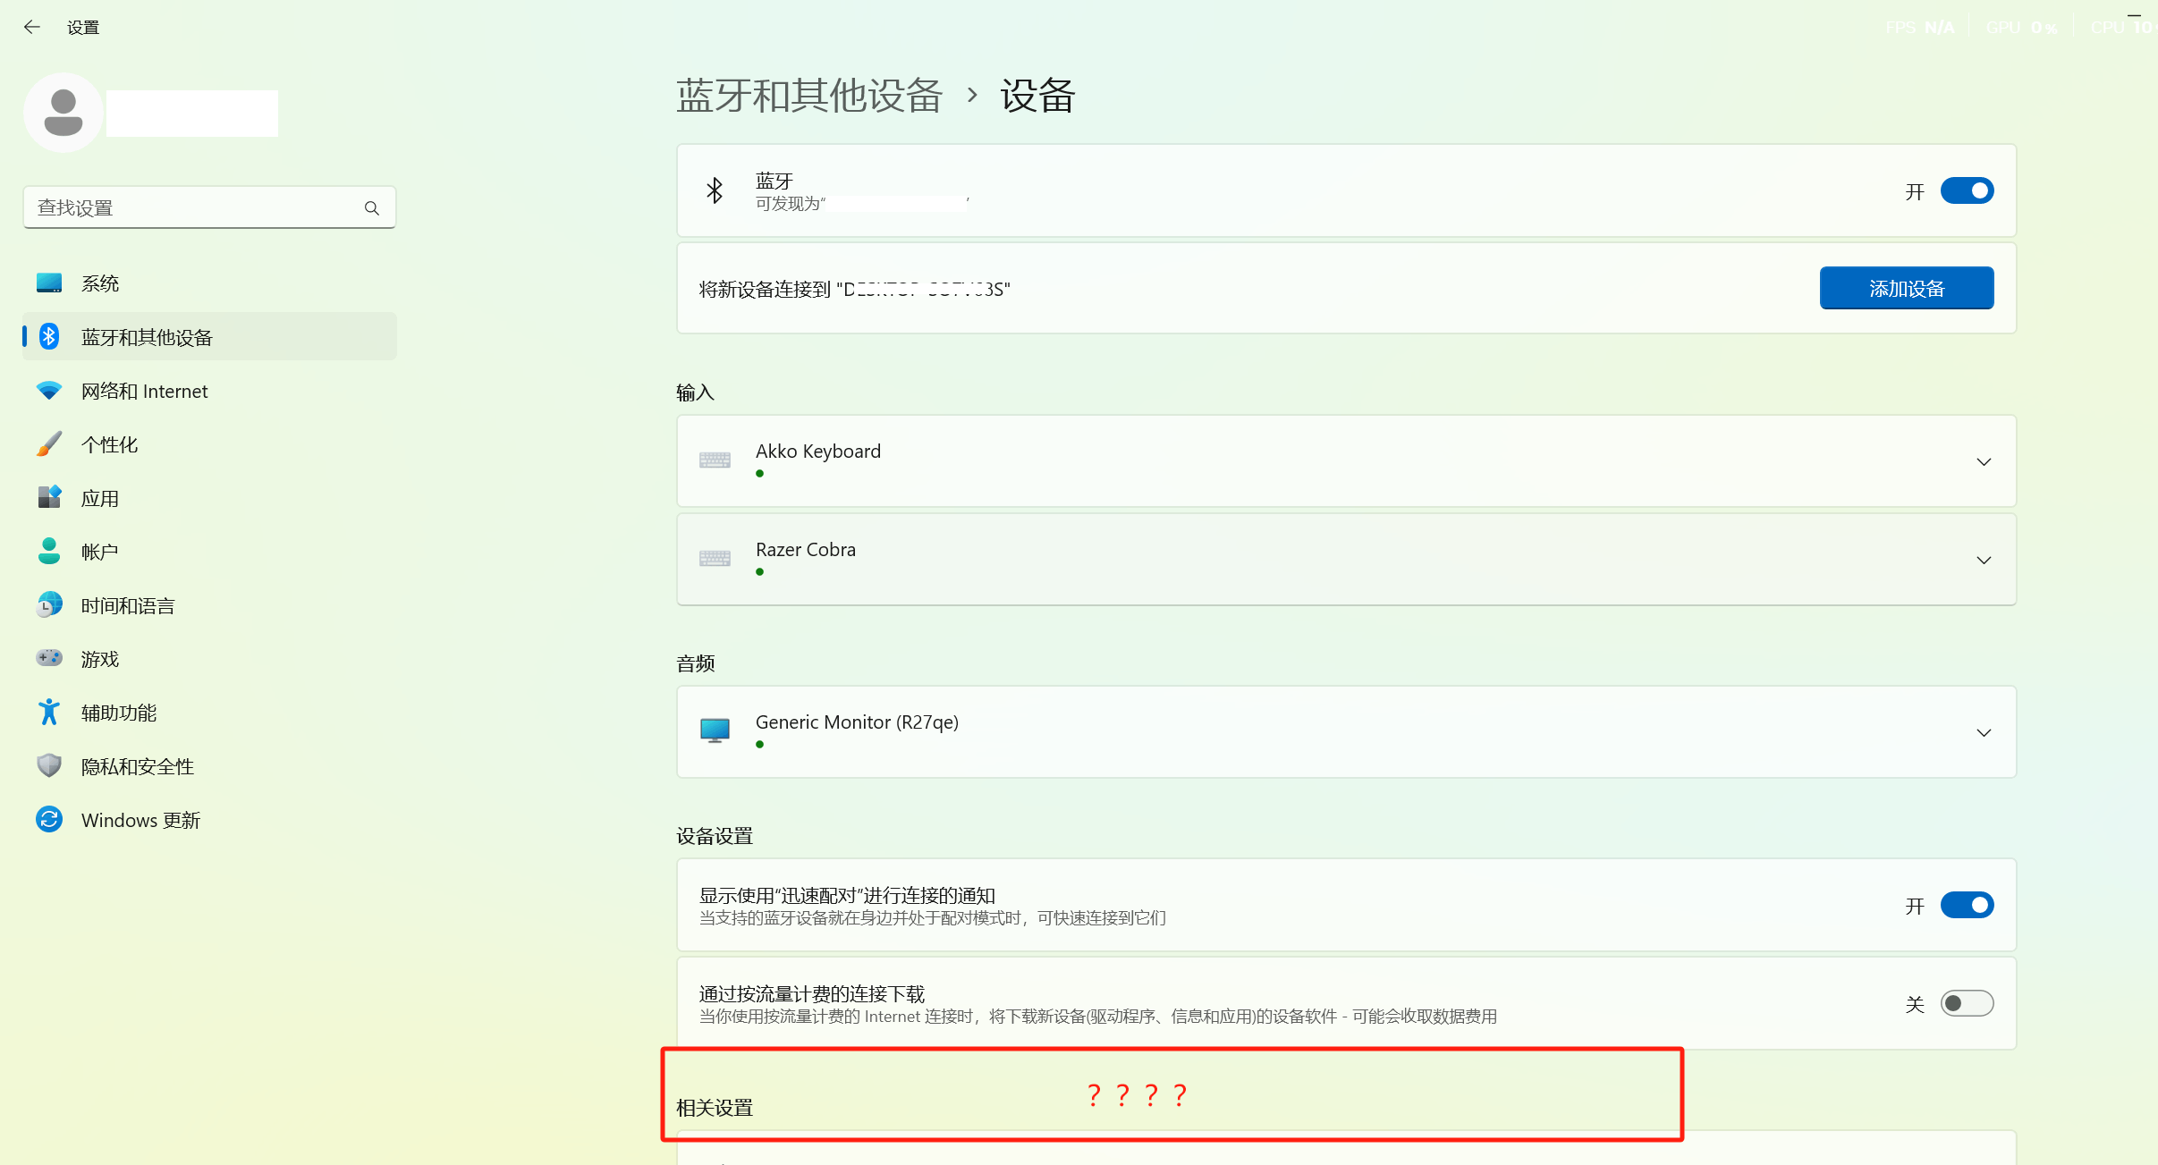Click the search magnifier icon
Viewport: 2158px width, 1165px height.
pos(372,208)
